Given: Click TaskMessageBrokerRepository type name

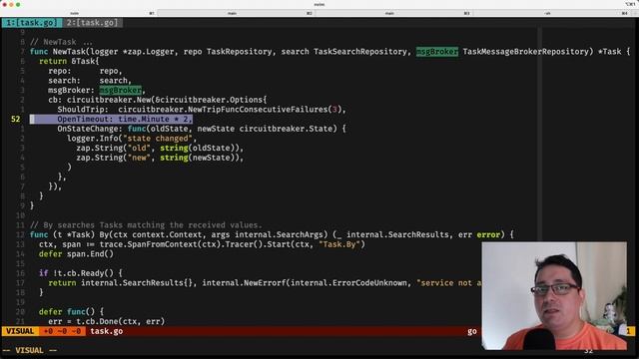Looking at the screenshot, I should coord(526,52).
